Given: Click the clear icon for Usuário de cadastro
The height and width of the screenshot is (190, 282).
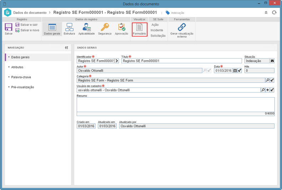Looking at the screenshot, I should (272, 90).
